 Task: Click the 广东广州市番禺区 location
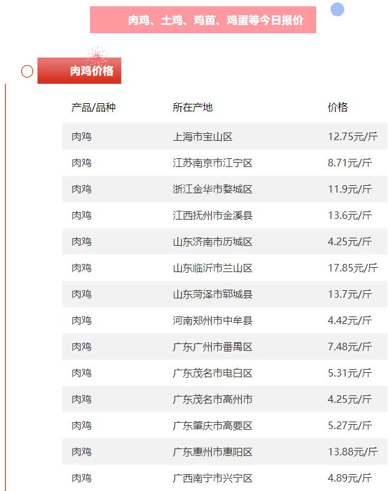click(213, 347)
